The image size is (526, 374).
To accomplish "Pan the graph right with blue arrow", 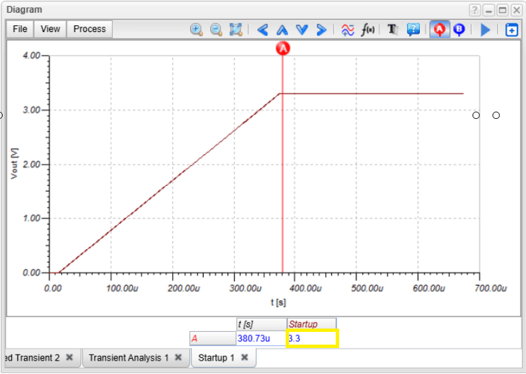I will (321, 30).
